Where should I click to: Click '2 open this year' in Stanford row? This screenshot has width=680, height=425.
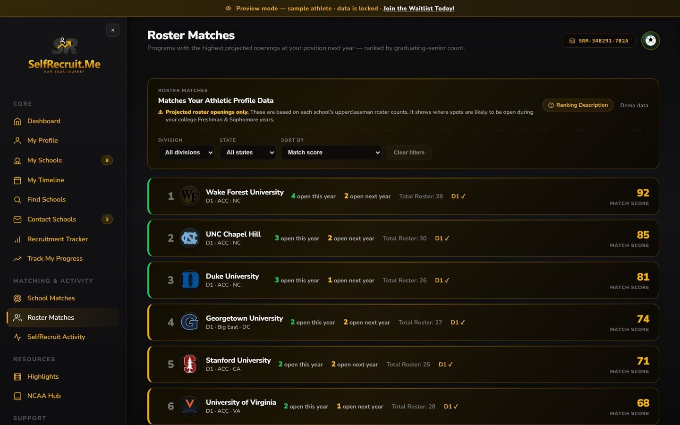301,365
